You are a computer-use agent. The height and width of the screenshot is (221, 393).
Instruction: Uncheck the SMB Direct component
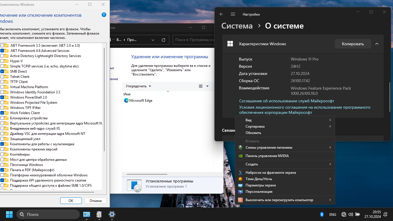coord(2,71)
